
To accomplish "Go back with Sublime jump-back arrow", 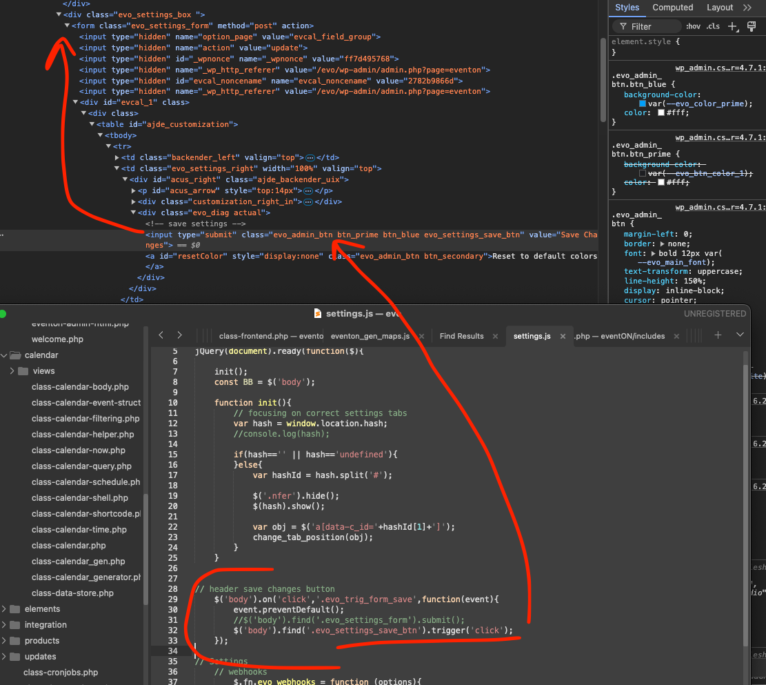I will pos(161,335).
